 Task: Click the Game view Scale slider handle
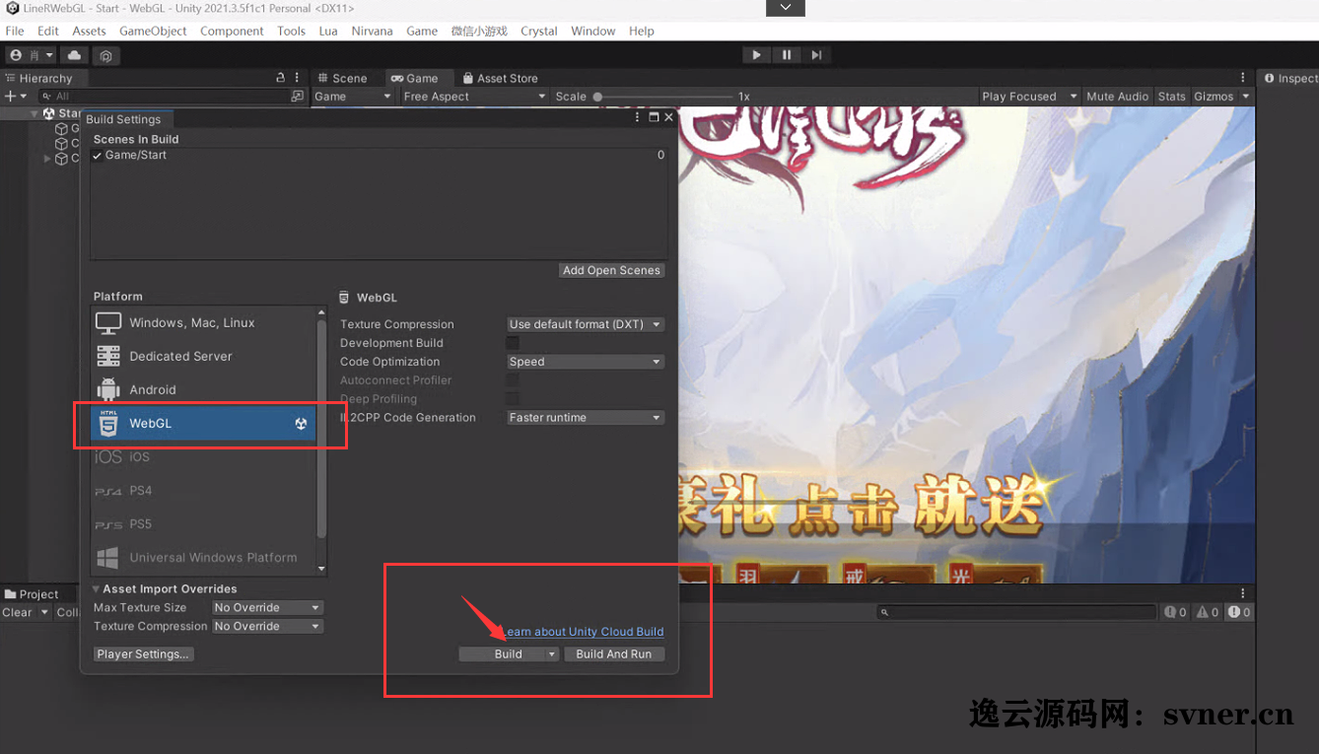click(597, 97)
